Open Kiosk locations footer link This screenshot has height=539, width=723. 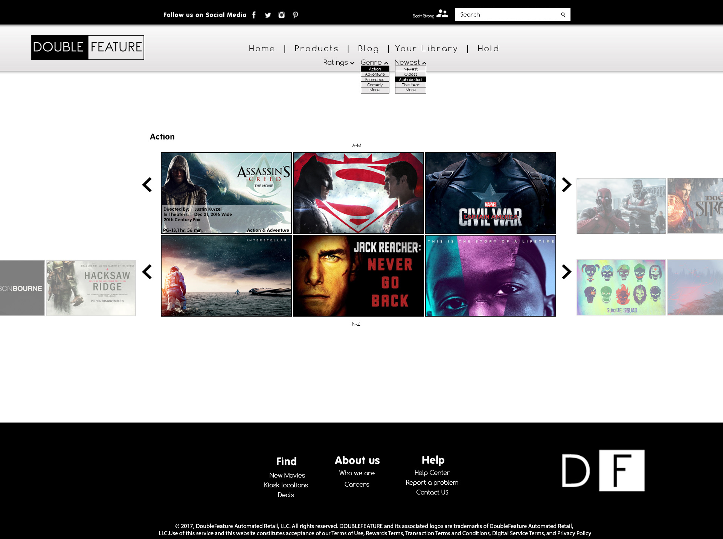click(286, 485)
